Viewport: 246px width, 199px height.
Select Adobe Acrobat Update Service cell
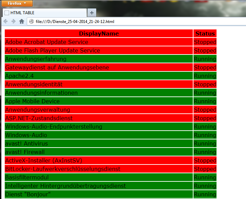[99, 42]
